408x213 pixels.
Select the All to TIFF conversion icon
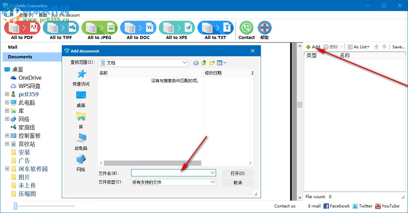pos(61,28)
